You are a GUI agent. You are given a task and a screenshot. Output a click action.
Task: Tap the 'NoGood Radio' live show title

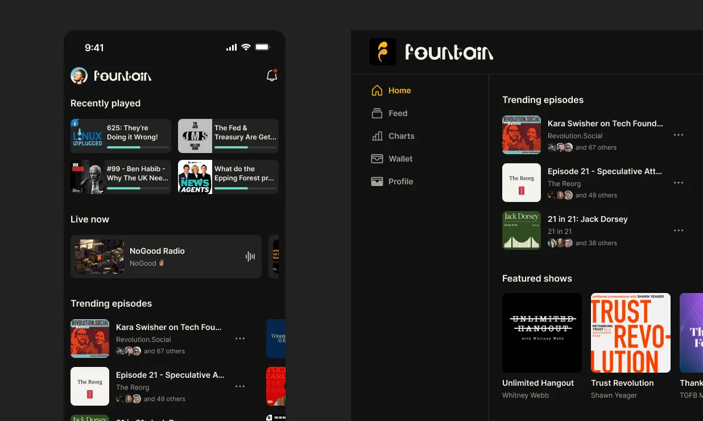pos(157,251)
